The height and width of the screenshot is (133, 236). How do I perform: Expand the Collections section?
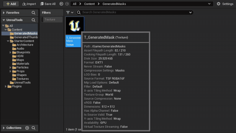pyautogui.click(x=4, y=128)
